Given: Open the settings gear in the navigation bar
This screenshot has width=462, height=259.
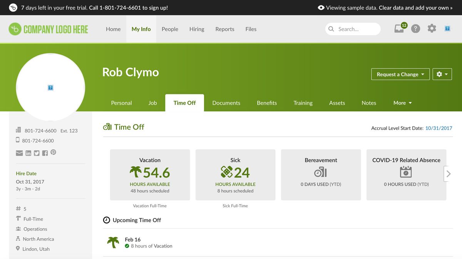Looking at the screenshot, I should tap(432, 28).
